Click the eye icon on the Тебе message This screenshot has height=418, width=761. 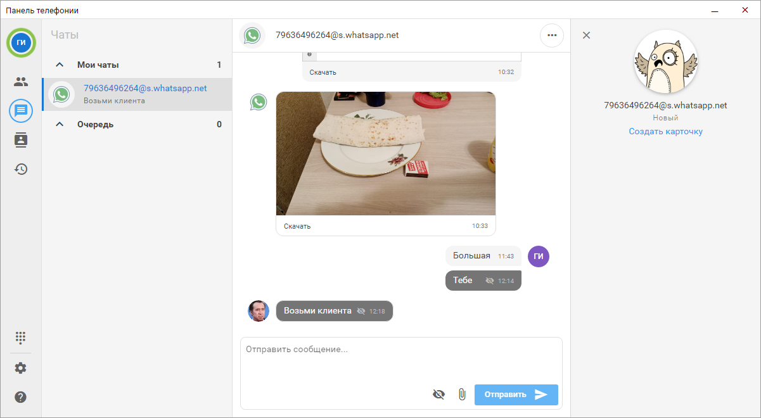(x=490, y=280)
